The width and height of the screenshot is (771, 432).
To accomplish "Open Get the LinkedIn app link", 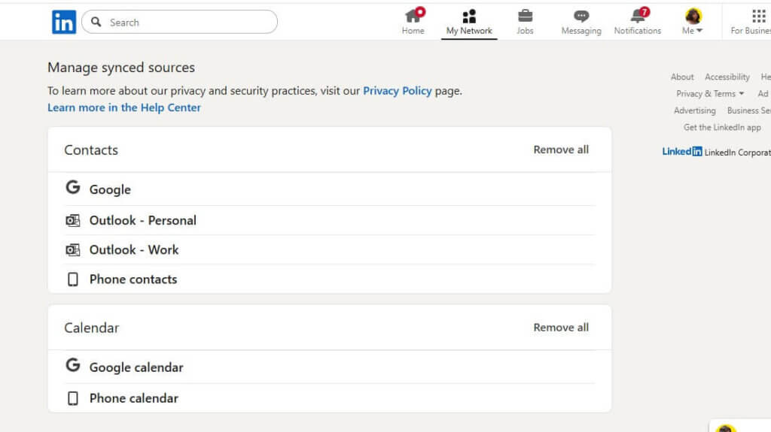I will [722, 127].
